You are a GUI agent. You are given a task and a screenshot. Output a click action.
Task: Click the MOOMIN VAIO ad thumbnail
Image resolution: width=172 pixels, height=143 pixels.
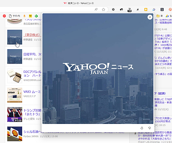(x=15, y=95)
